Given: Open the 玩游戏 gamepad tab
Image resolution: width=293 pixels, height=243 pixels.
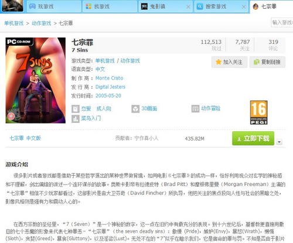Looking at the screenshot, I should [x=54, y=6].
